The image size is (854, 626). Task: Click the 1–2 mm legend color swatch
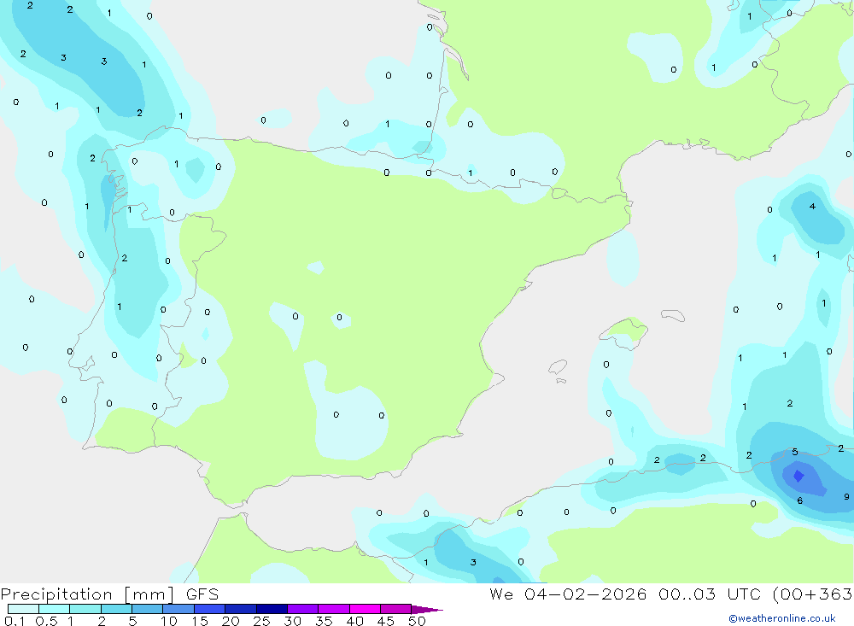[85, 609]
